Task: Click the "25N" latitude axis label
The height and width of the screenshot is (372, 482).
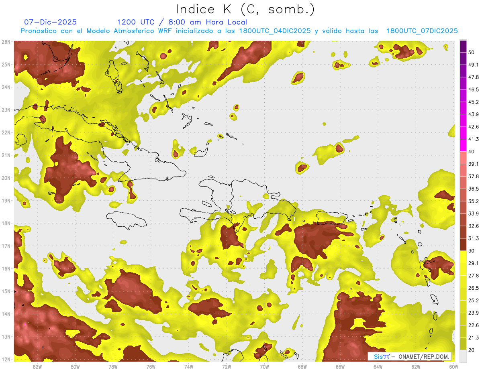Action: click(x=6, y=64)
